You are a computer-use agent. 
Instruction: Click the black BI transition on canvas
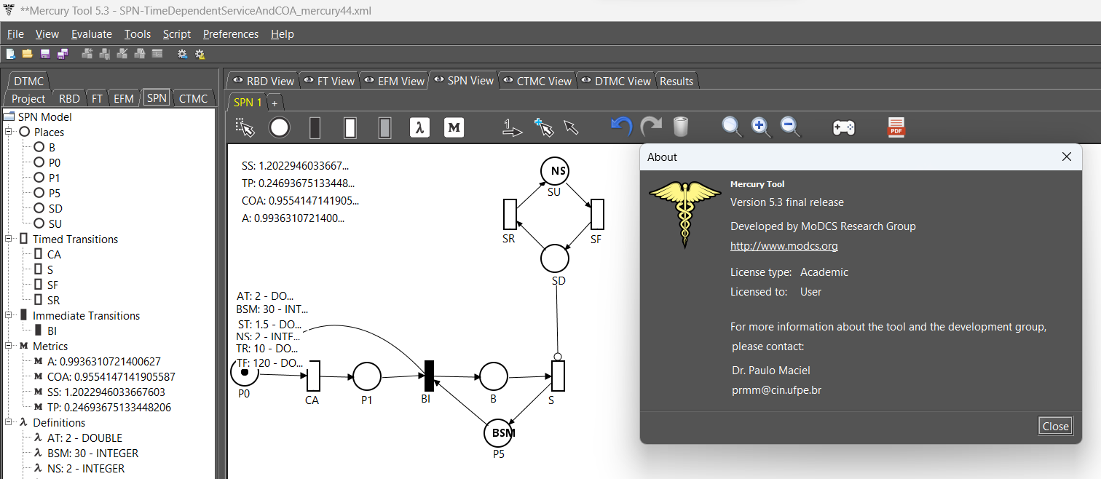[x=430, y=376]
